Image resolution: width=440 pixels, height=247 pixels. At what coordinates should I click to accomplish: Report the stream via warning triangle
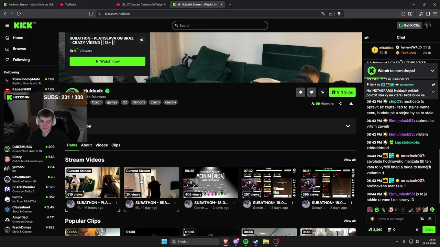pos(351,104)
